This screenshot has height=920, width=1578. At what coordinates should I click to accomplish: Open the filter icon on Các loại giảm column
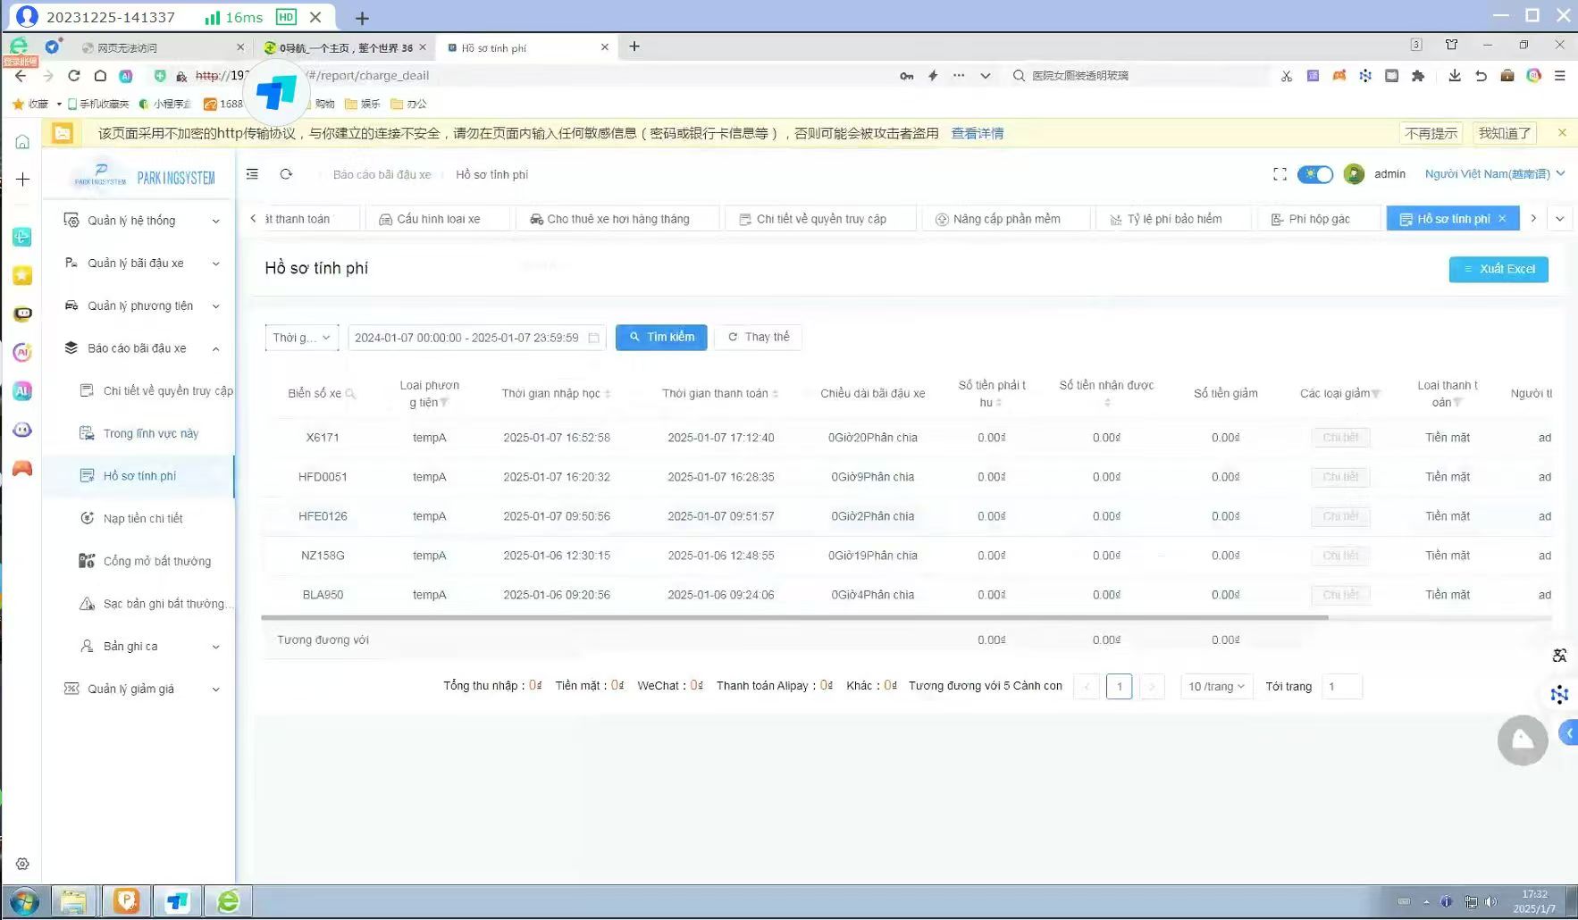pos(1376,394)
